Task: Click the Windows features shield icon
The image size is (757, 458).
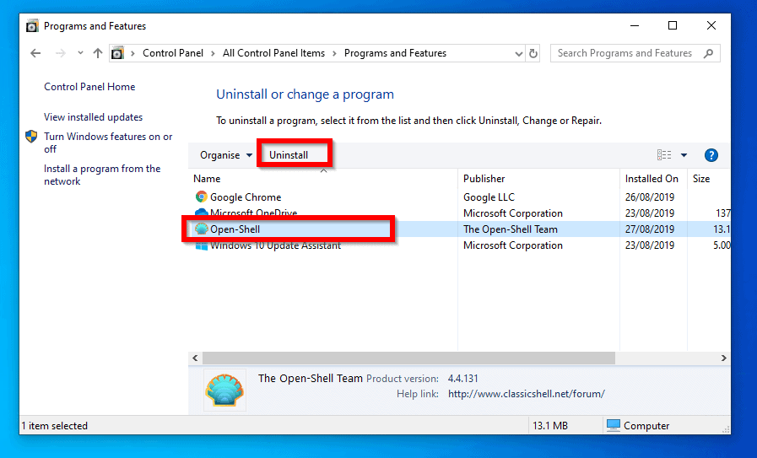Action: [x=31, y=137]
